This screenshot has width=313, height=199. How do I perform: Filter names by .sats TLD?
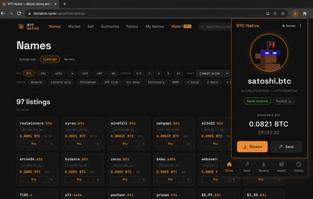[x=58, y=73]
